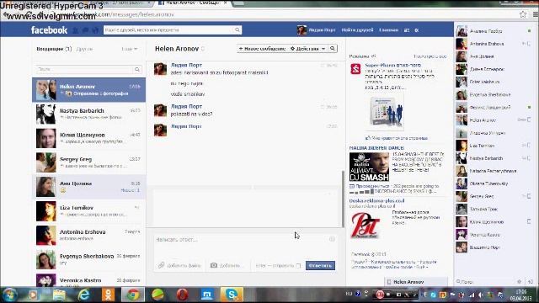Open Анн Цолман conversation
Screen dimensions: 539x303
click(x=88, y=187)
